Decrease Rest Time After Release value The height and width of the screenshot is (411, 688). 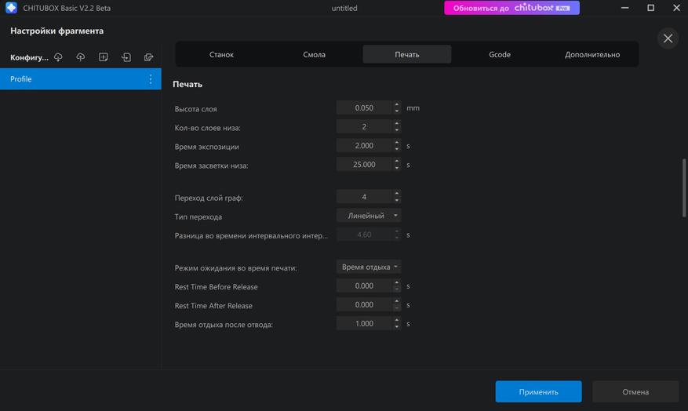click(x=397, y=308)
